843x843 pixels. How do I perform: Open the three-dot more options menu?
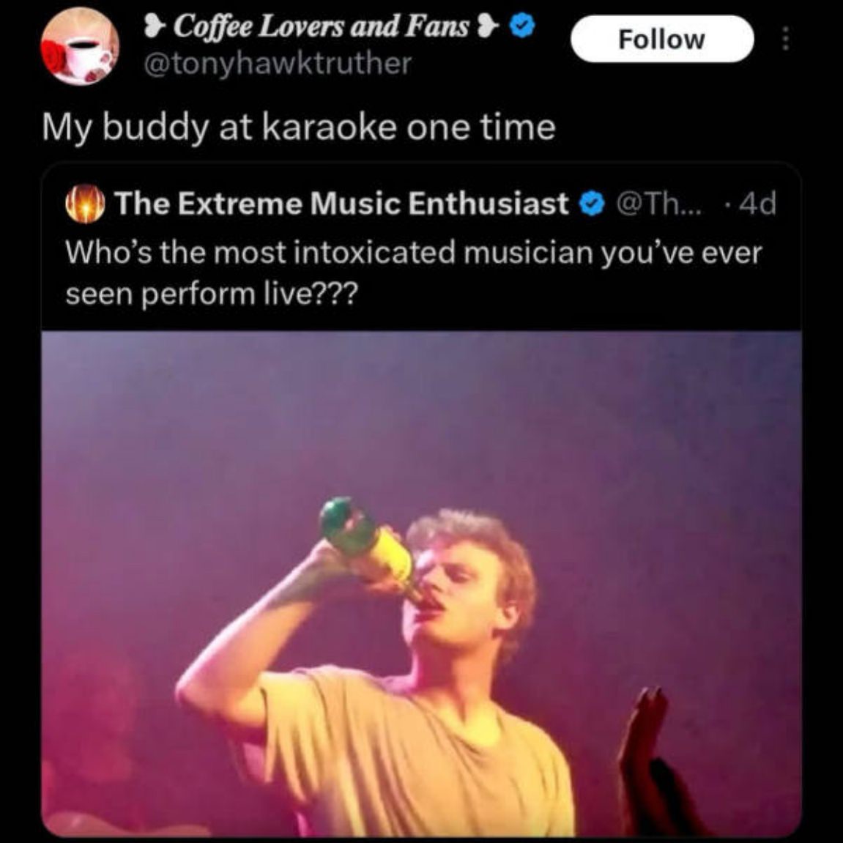pyautogui.click(x=785, y=39)
